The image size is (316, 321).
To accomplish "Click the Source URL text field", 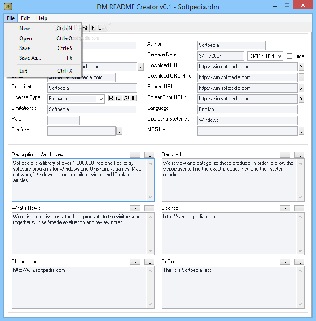I will 247,88.
